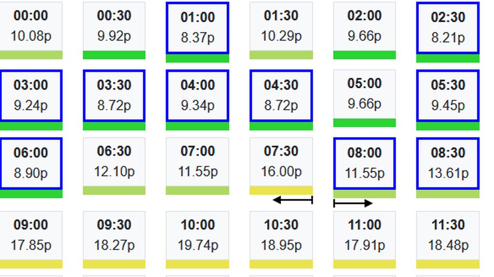Click the green price bar under 05:00

point(364,123)
